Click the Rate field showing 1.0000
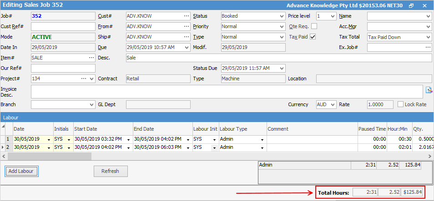The image size is (434, 201). (380, 105)
